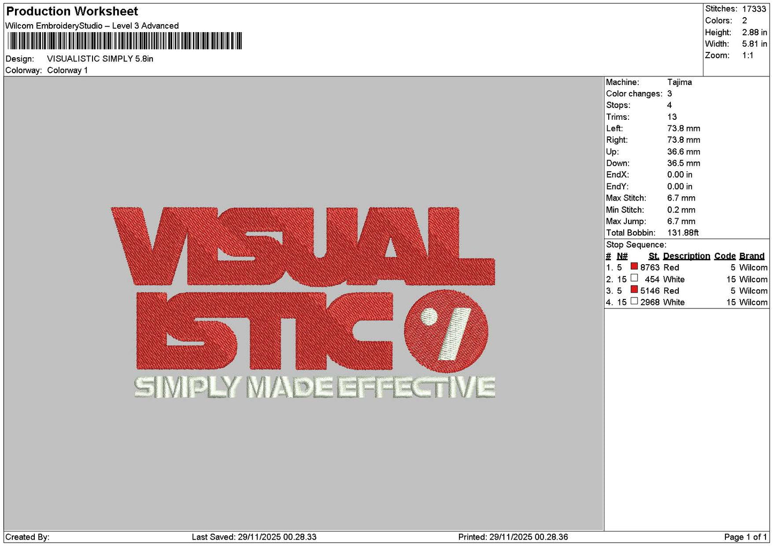Click the 'Stop Sequence:' heading
The height and width of the screenshot is (546, 773).
tap(636, 245)
